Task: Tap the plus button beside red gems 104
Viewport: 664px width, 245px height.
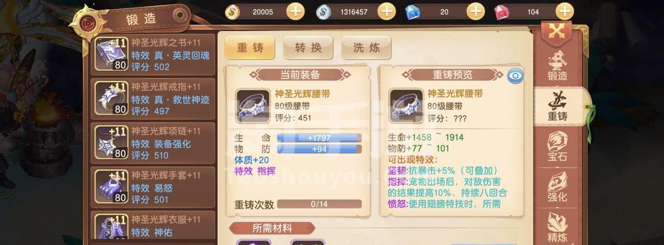Action: tap(565, 12)
